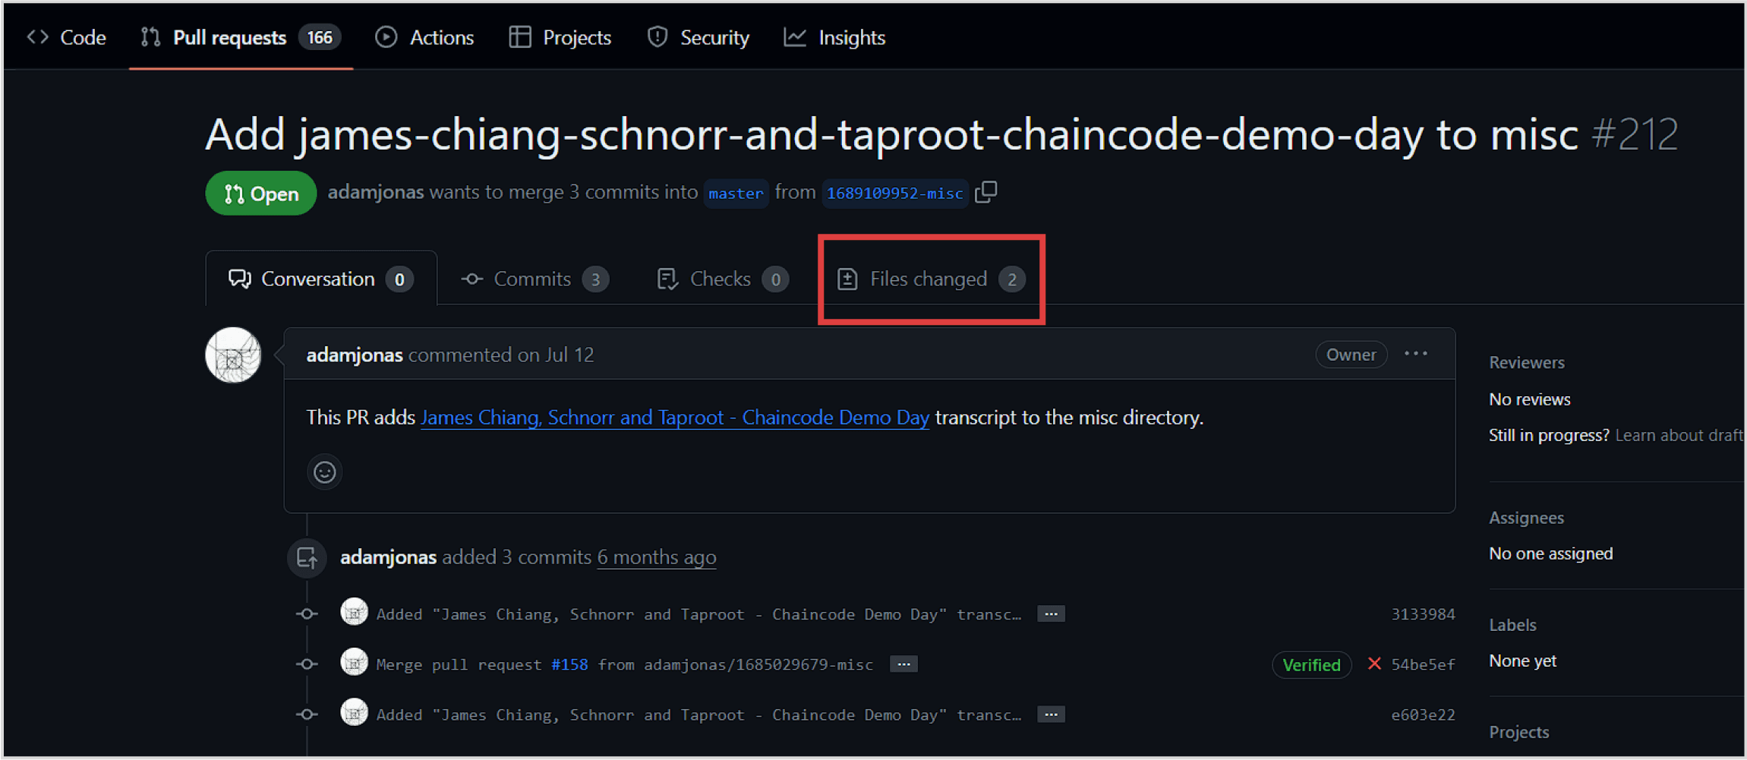Select the Actions play icon
The image size is (1747, 760).
386,36
